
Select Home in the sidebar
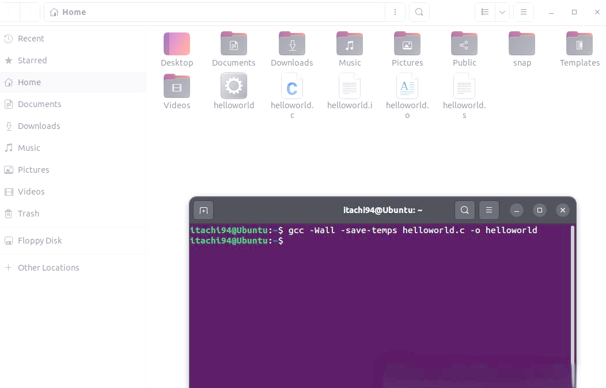tap(73, 82)
